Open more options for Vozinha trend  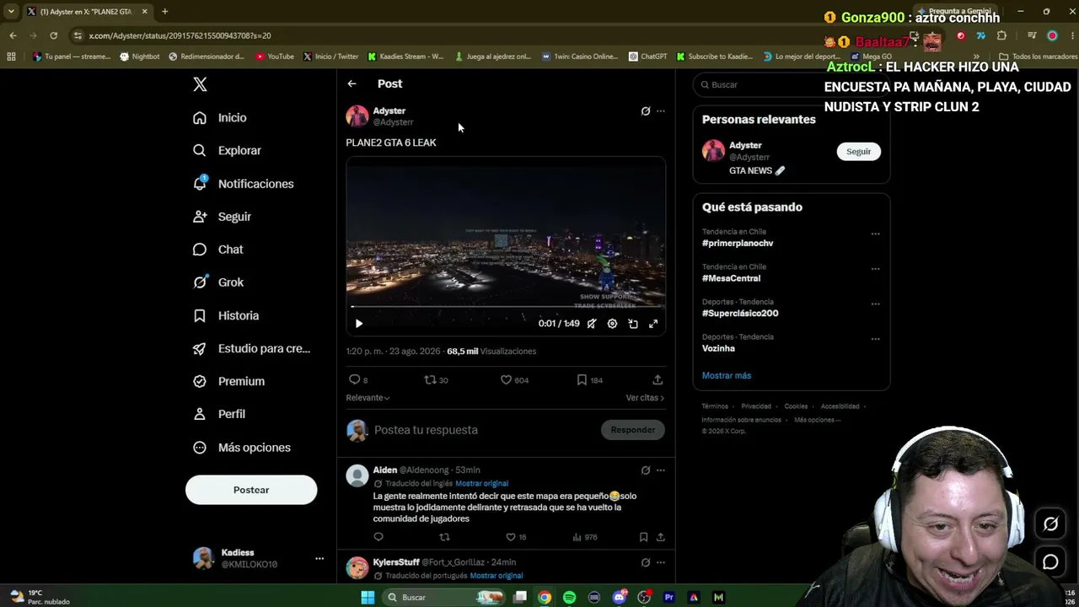pyautogui.click(x=875, y=339)
